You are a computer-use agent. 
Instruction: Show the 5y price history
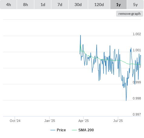coord(135,5)
